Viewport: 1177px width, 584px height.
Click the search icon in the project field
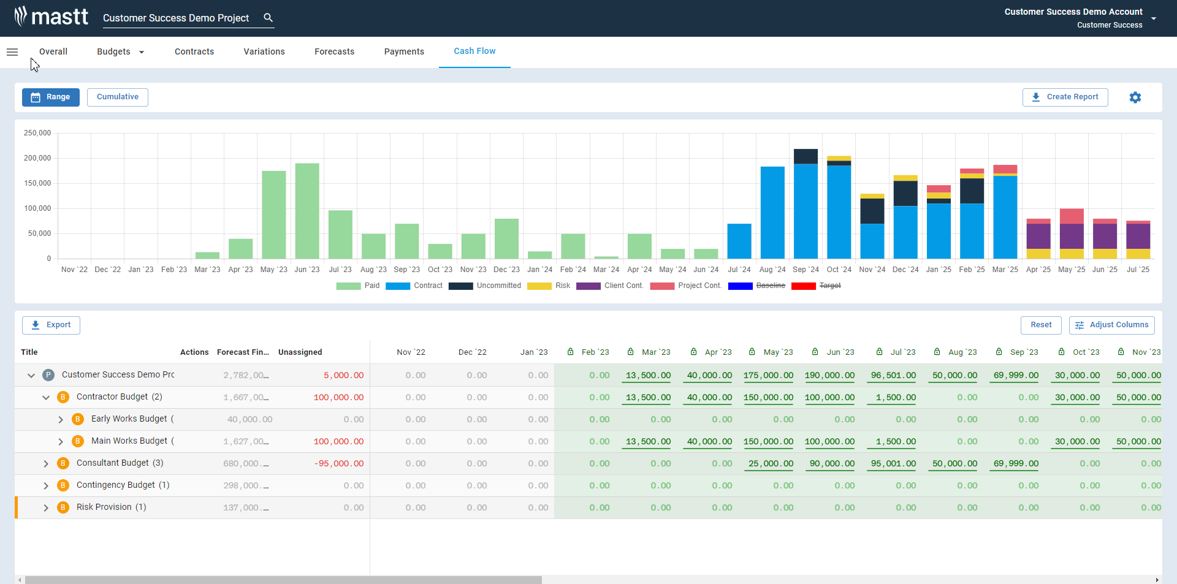pos(268,18)
